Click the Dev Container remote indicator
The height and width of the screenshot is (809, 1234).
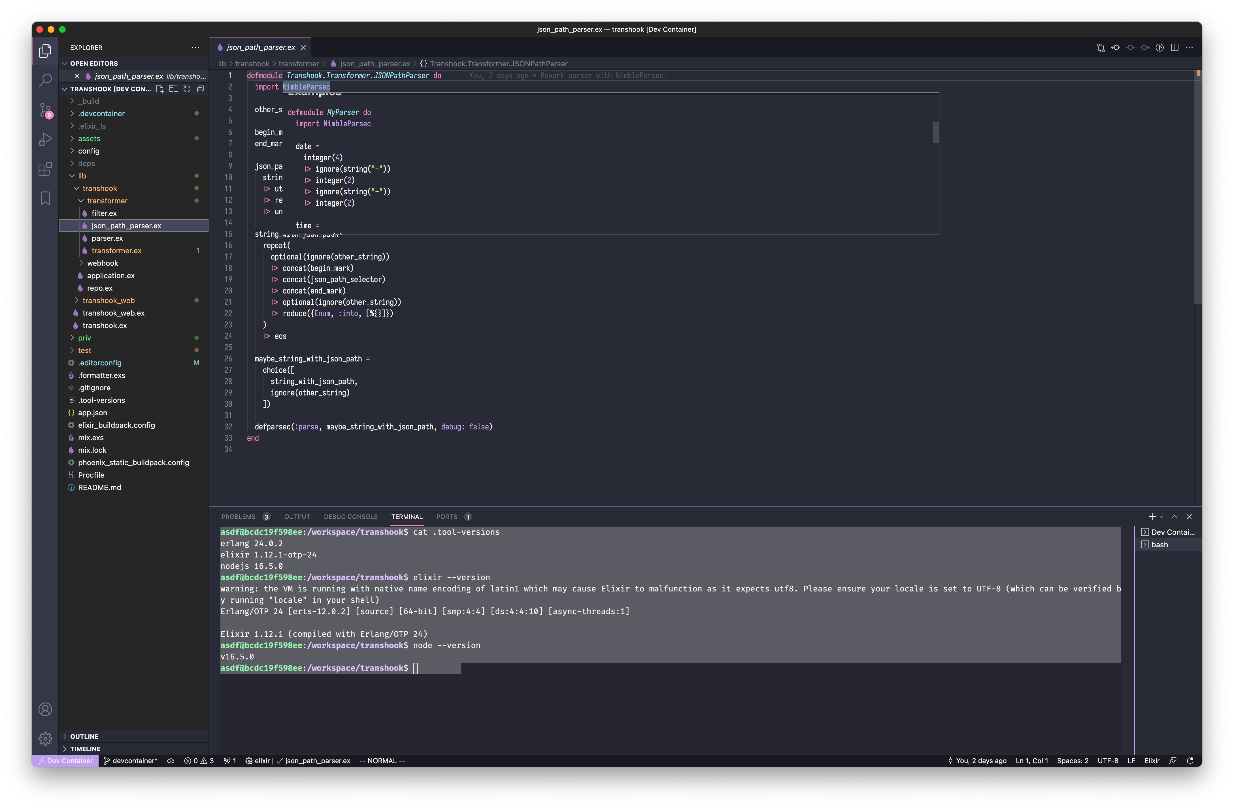pyautogui.click(x=65, y=760)
